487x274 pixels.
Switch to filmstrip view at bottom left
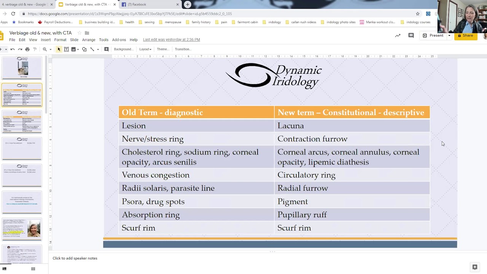pyautogui.click(x=5, y=269)
